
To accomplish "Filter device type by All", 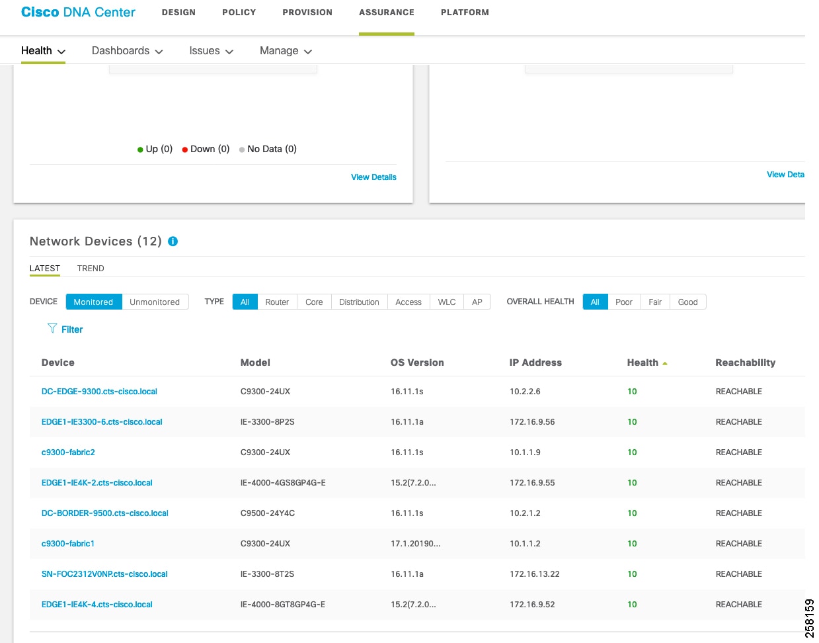I will click(x=245, y=302).
